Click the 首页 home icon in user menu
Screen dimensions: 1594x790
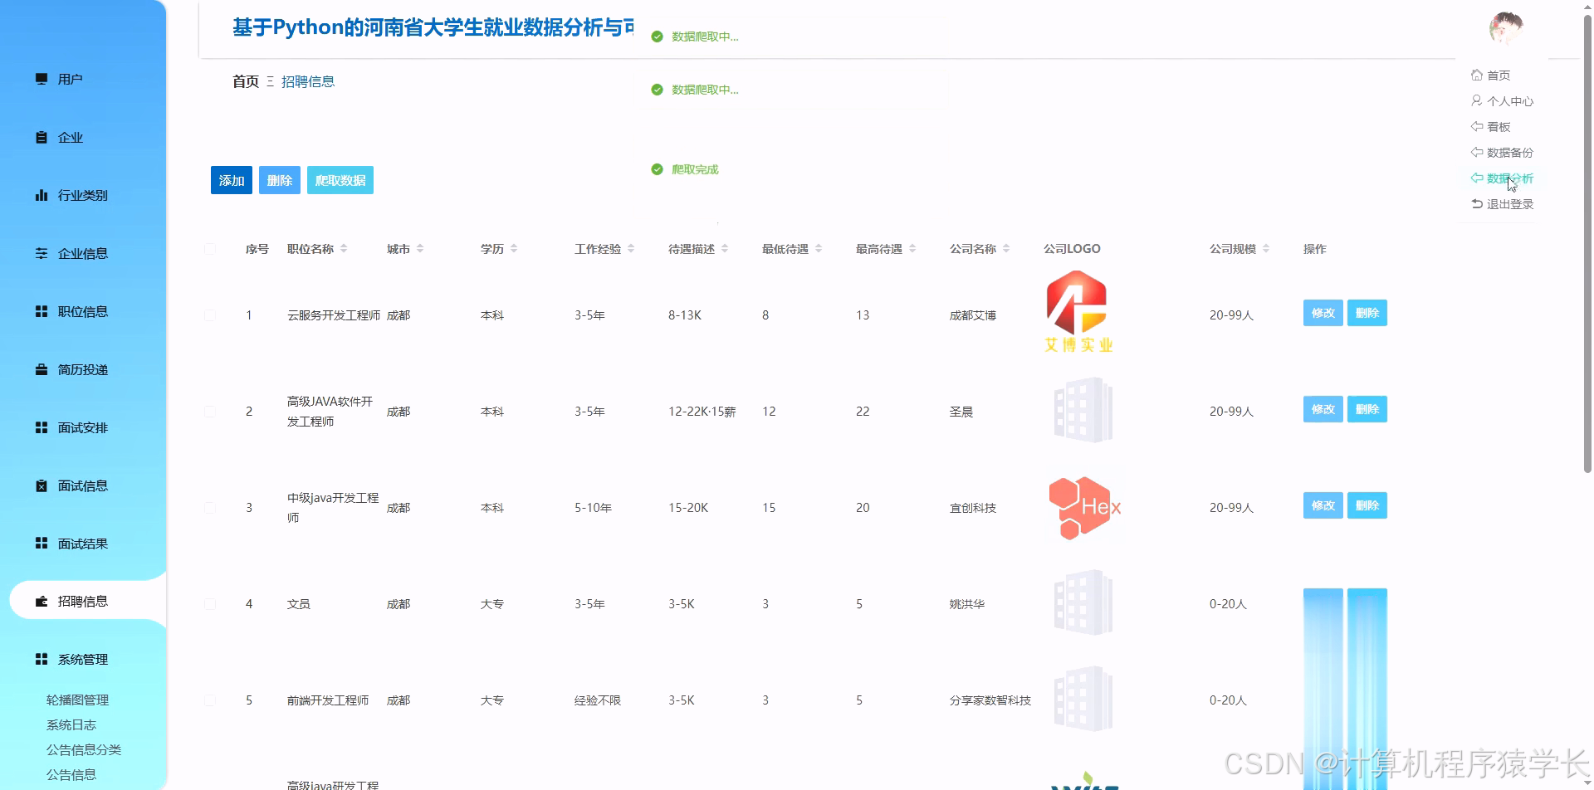(1477, 74)
